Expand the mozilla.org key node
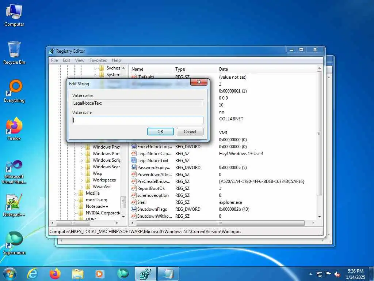 (x=75, y=200)
